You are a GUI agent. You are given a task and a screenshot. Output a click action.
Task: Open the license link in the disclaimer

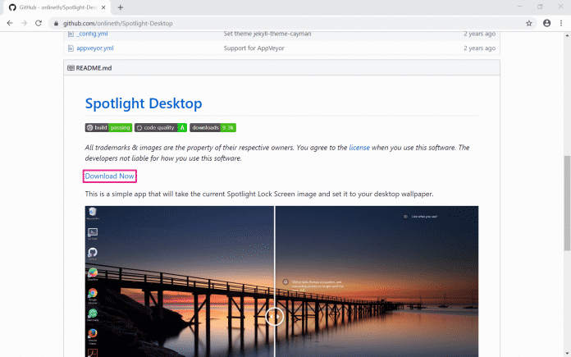click(x=359, y=148)
